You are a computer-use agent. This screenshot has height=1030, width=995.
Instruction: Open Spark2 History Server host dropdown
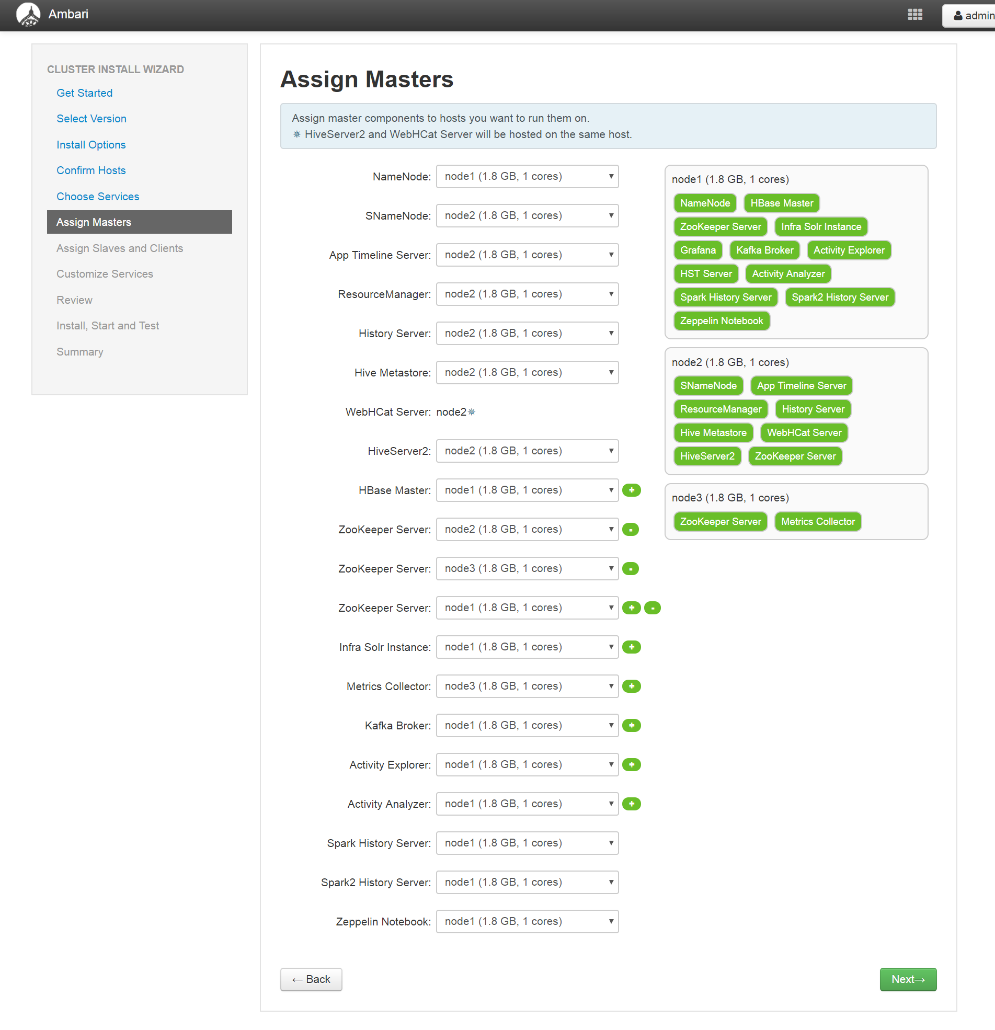[527, 883]
